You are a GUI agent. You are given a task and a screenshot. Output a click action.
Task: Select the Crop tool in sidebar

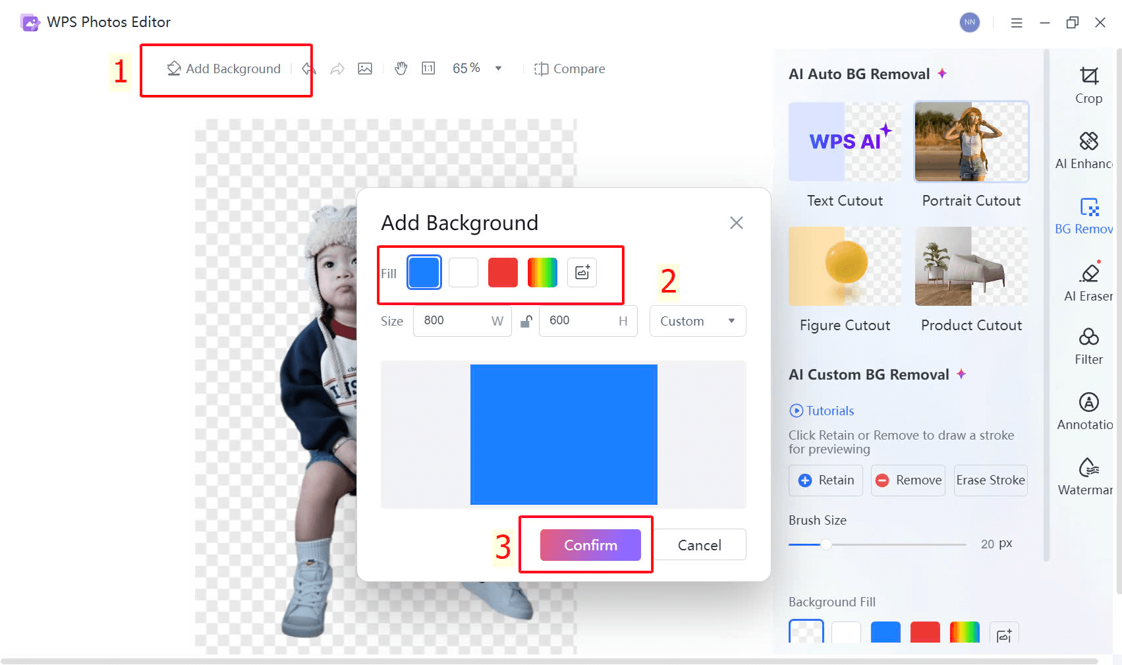tap(1089, 86)
